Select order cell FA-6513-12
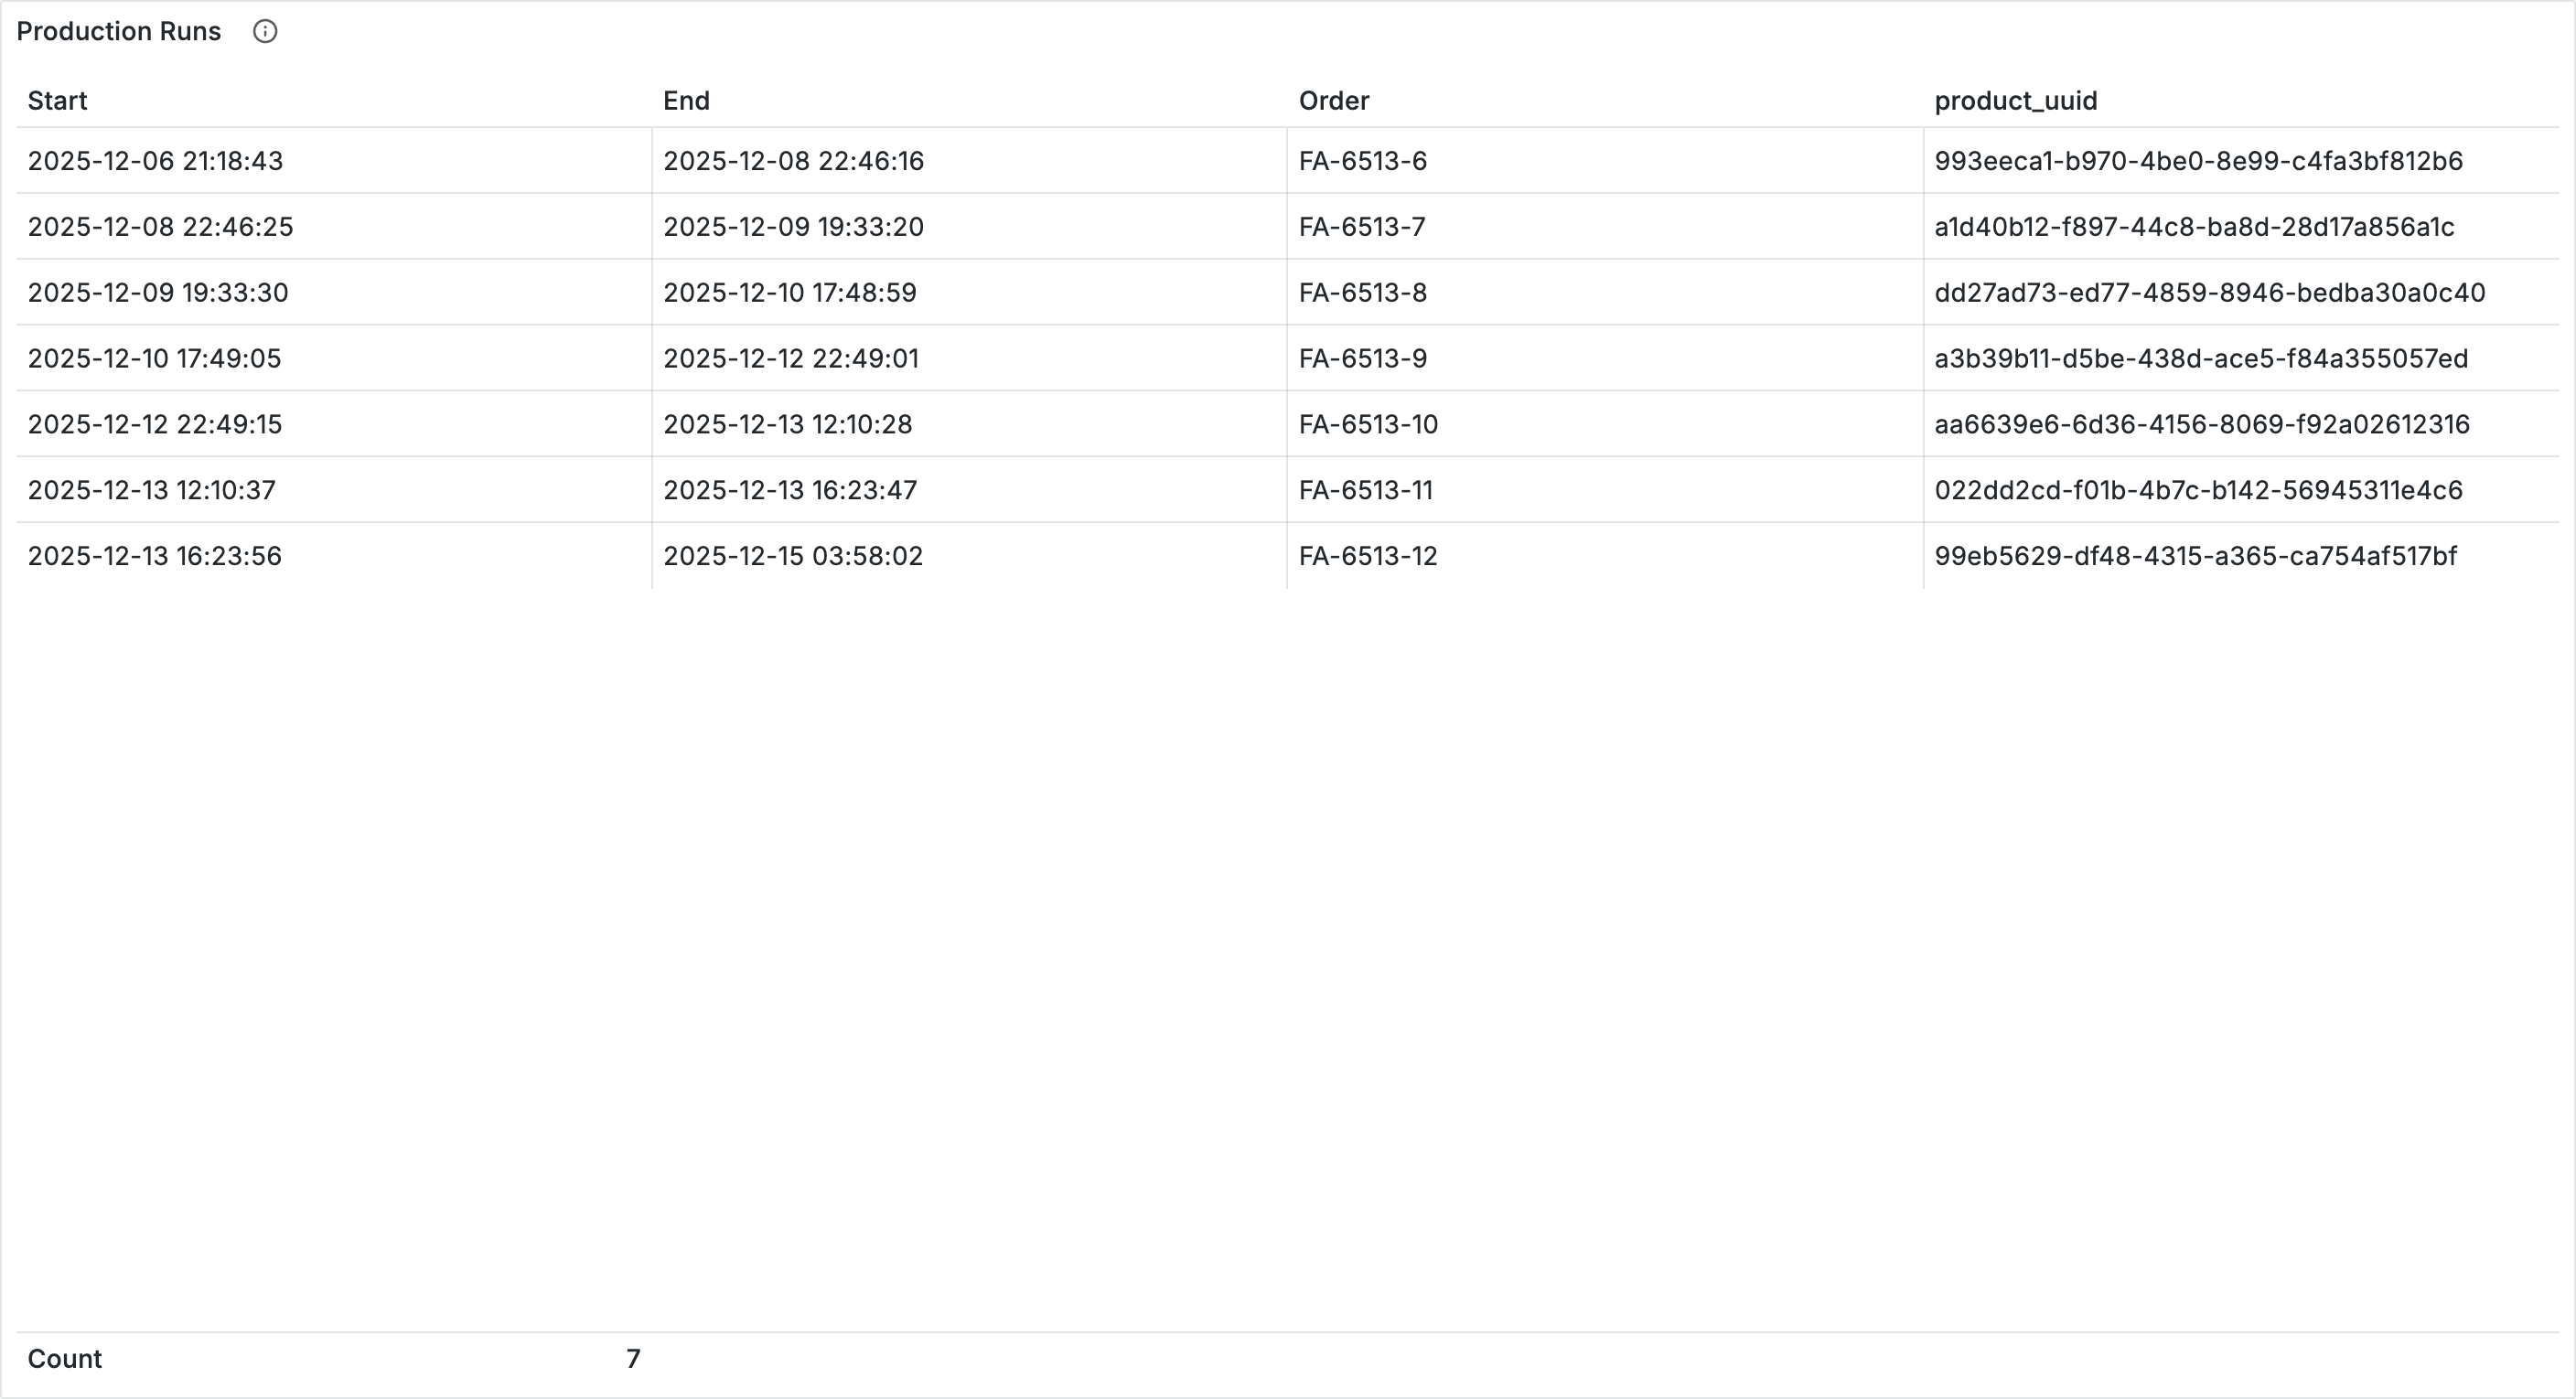Screen dimensions: 2576x1399 point(1367,557)
